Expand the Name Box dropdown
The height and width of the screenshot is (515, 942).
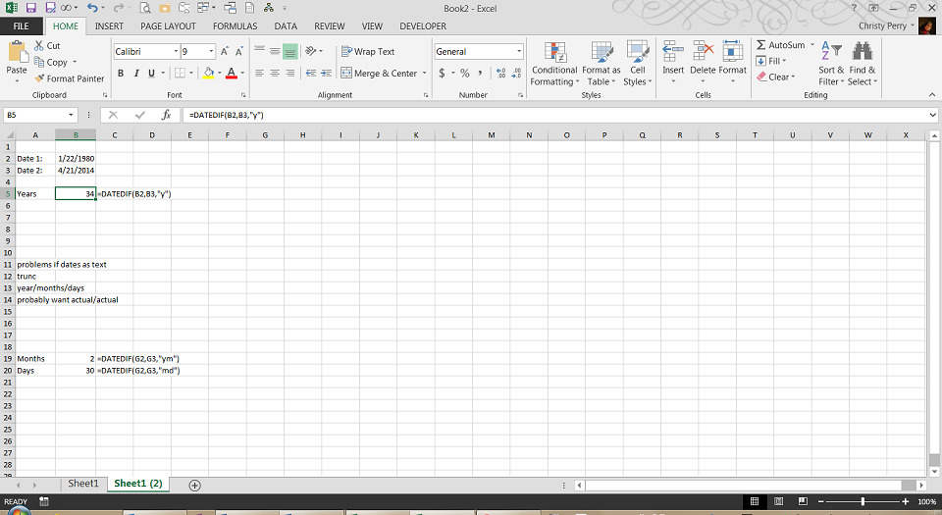pyautogui.click(x=71, y=115)
